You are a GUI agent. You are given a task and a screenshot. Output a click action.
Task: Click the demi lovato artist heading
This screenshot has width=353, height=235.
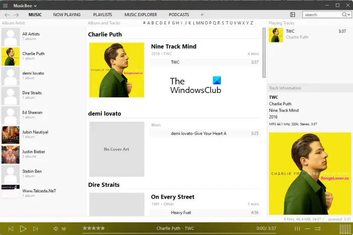(104, 113)
